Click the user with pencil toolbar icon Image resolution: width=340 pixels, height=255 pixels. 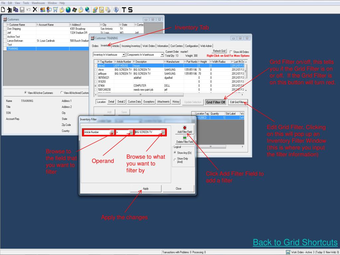click(x=95, y=10)
